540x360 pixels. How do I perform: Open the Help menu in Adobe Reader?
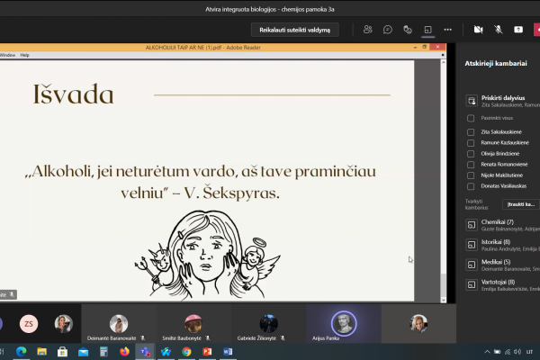pyautogui.click(x=25, y=55)
